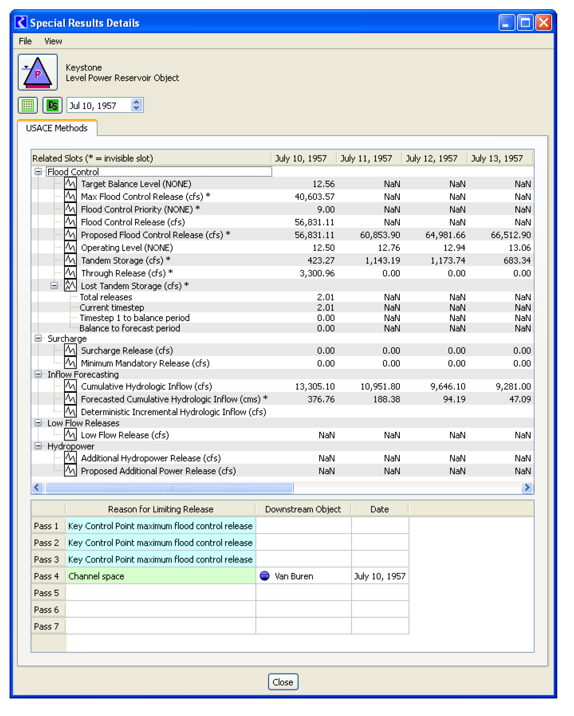Open the View menu
The height and width of the screenshot is (716, 574).
pyautogui.click(x=53, y=41)
